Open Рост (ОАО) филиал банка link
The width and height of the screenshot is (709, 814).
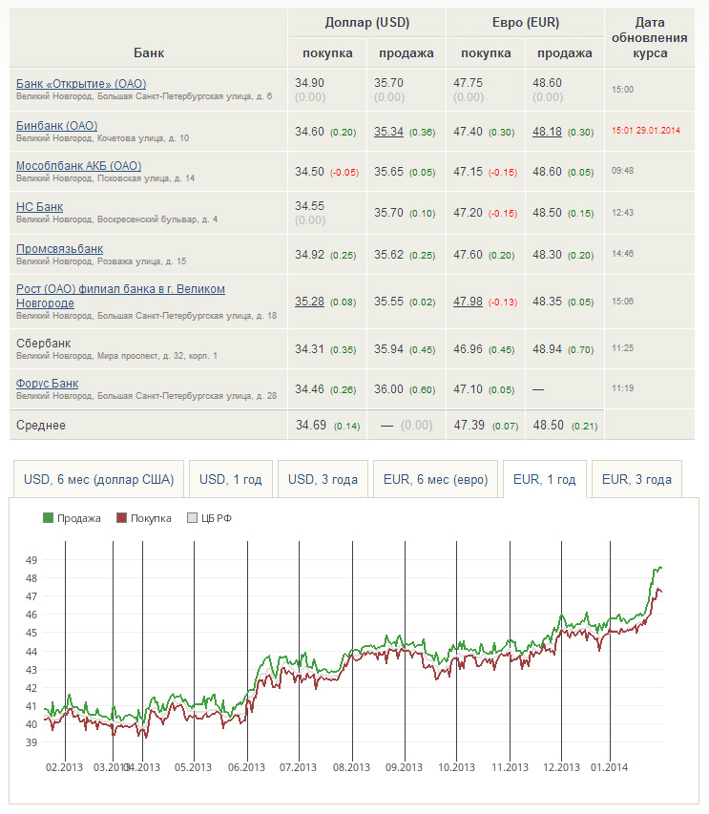point(120,296)
